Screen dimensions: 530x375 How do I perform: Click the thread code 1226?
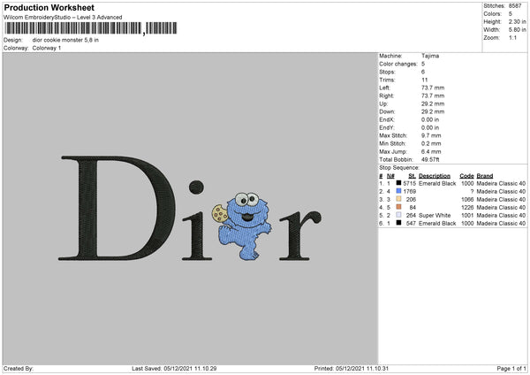tap(467, 208)
